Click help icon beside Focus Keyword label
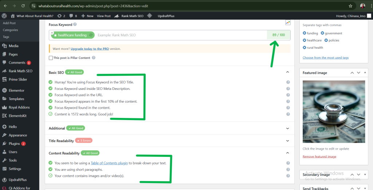The height and width of the screenshot is (190, 373). coord(75,24)
